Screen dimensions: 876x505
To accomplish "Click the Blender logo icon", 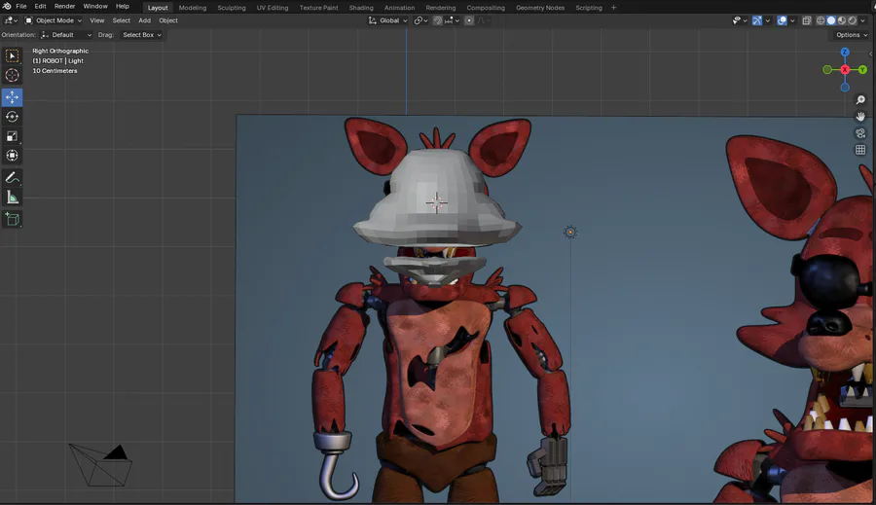I will [7, 6].
